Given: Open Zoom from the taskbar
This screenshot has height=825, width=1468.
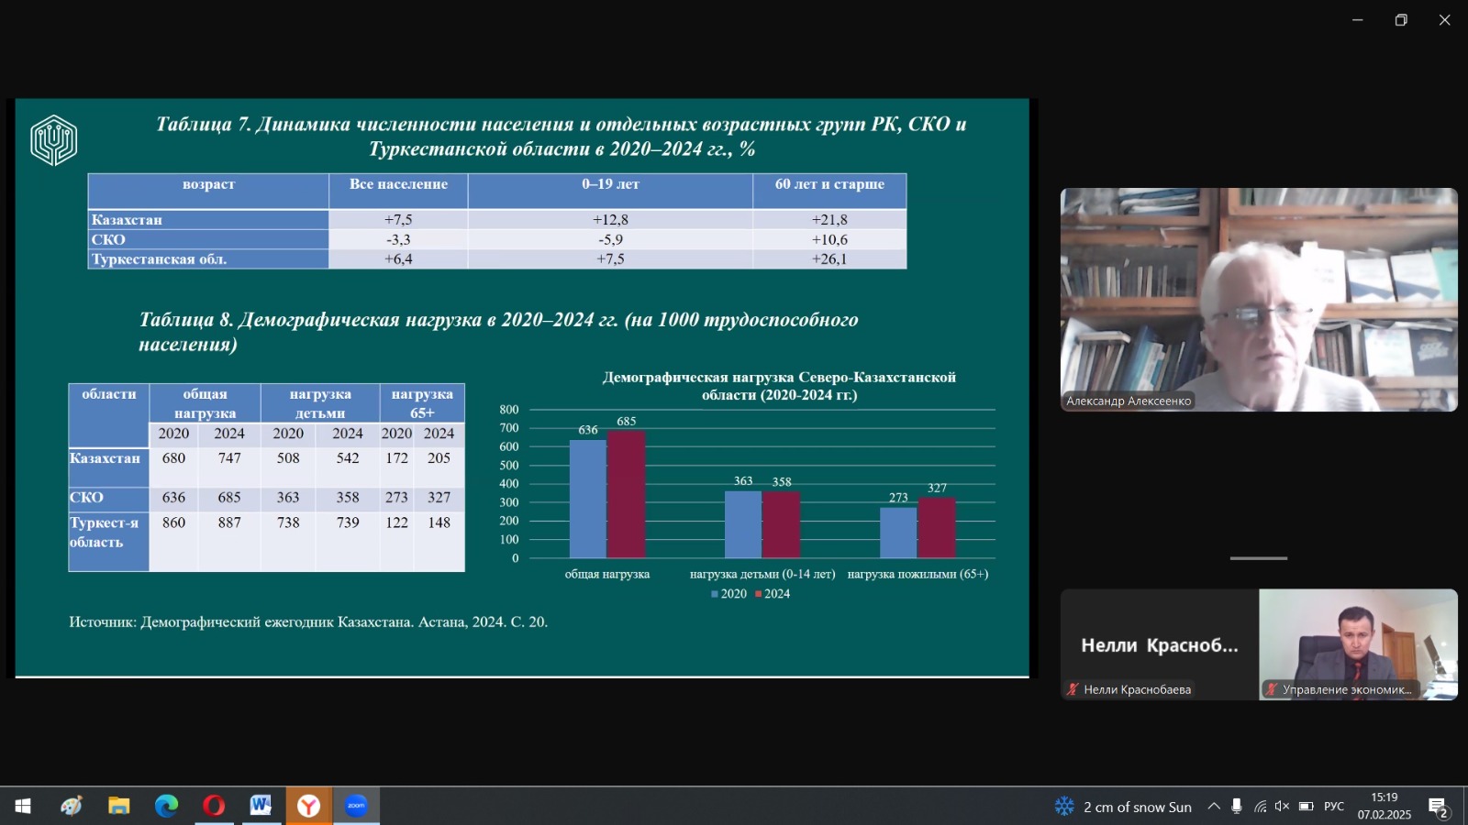Looking at the screenshot, I should 356,806.
